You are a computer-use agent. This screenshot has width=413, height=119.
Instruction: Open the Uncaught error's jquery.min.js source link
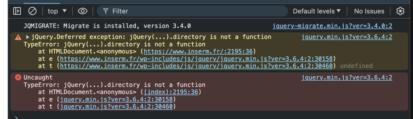347,78
